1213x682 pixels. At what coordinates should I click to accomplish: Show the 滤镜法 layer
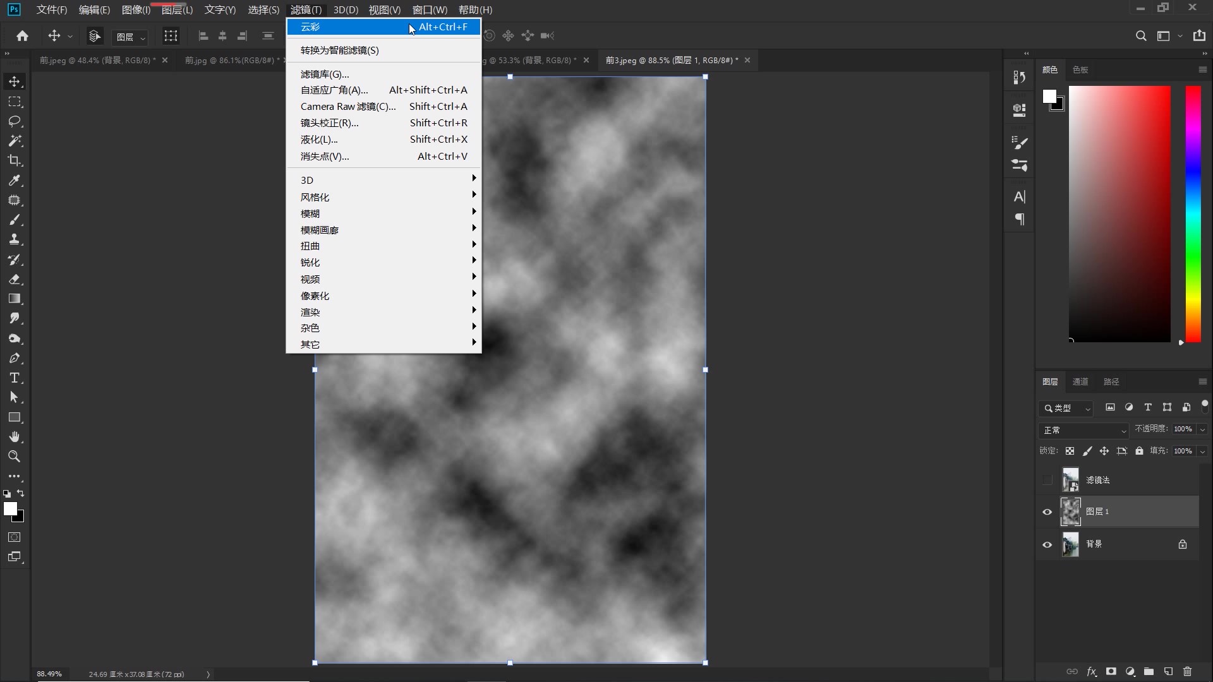1047,481
